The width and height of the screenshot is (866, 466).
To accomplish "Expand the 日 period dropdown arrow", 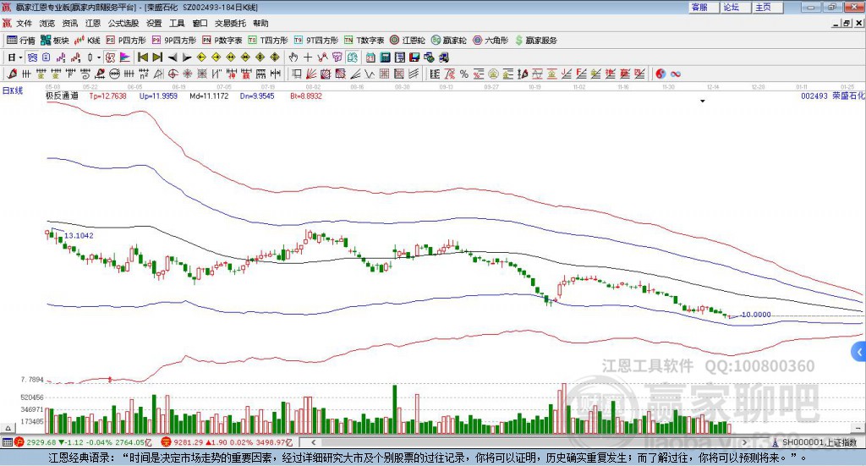I will (x=19, y=58).
